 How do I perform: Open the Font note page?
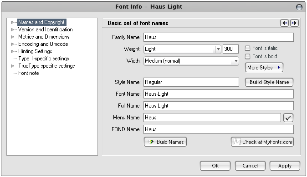tap(28, 73)
